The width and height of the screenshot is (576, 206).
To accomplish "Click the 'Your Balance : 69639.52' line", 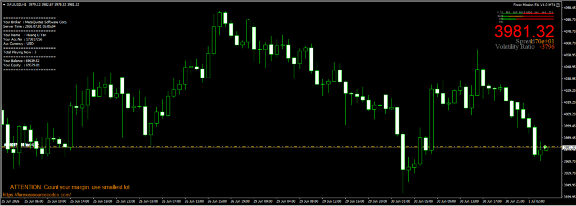I will pos(21,61).
